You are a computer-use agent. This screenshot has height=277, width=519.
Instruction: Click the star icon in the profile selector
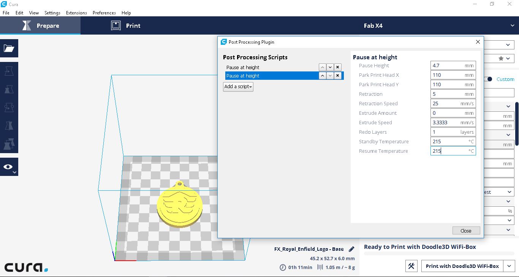coord(501,59)
